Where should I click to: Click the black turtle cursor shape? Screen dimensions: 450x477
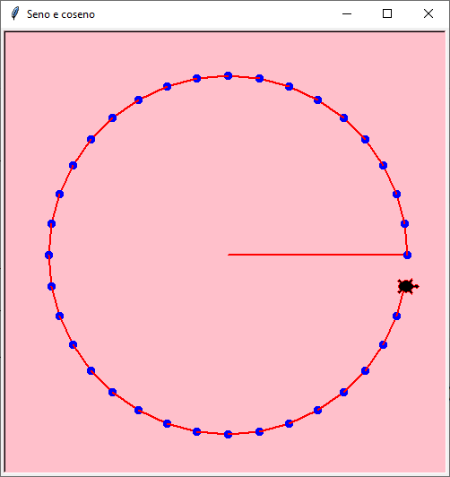click(x=408, y=286)
